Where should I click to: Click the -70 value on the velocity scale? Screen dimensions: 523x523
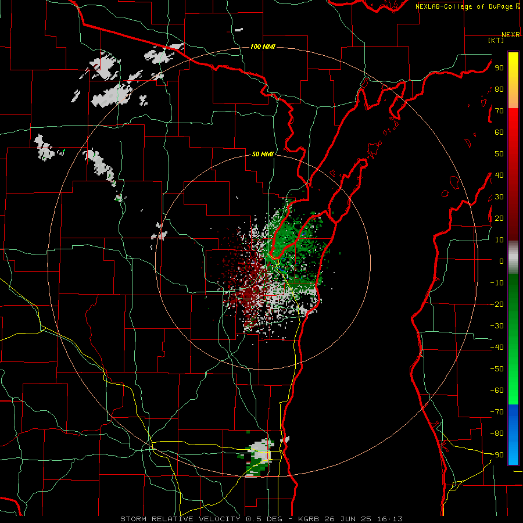(x=497, y=412)
